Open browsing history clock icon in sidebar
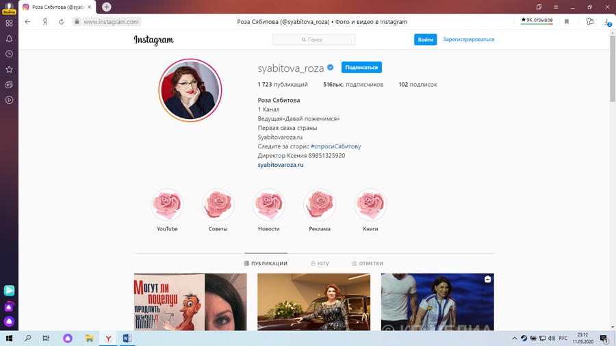The height and width of the screenshot is (346, 616). [9, 54]
